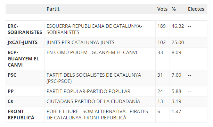Click the PP party abbreviation
This screenshot has width=213, height=127.
click(10, 91)
